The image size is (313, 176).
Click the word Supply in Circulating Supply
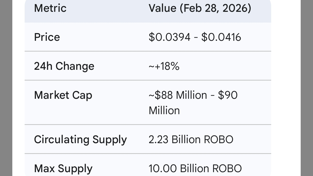pyautogui.click(x=110, y=140)
